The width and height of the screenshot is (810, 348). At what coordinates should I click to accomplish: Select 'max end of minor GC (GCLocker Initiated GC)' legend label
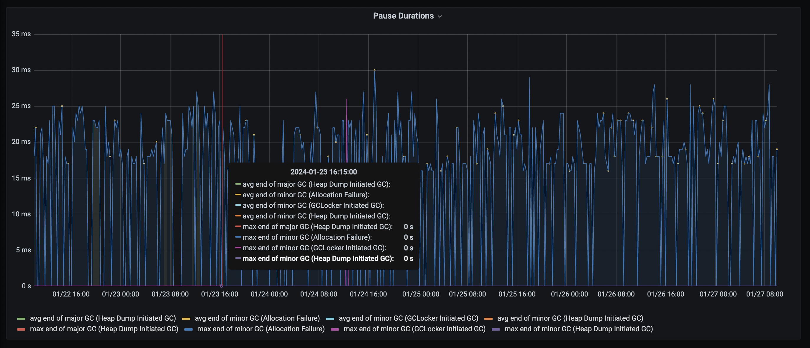pos(414,329)
